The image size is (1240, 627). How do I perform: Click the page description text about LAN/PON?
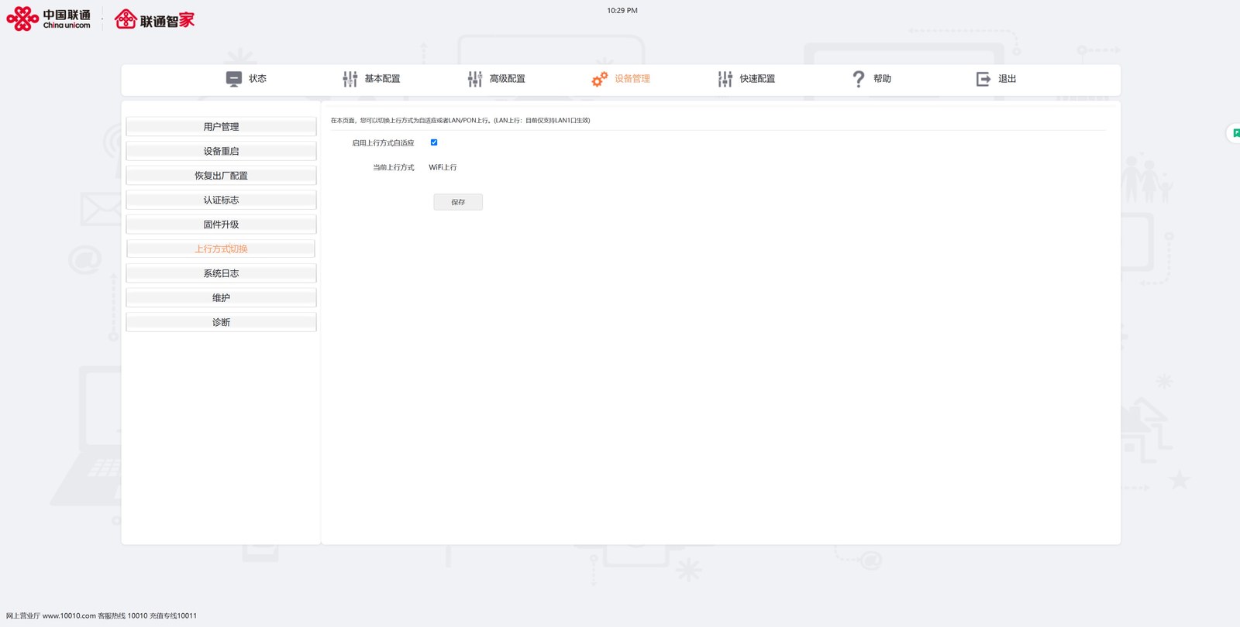coord(460,121)
